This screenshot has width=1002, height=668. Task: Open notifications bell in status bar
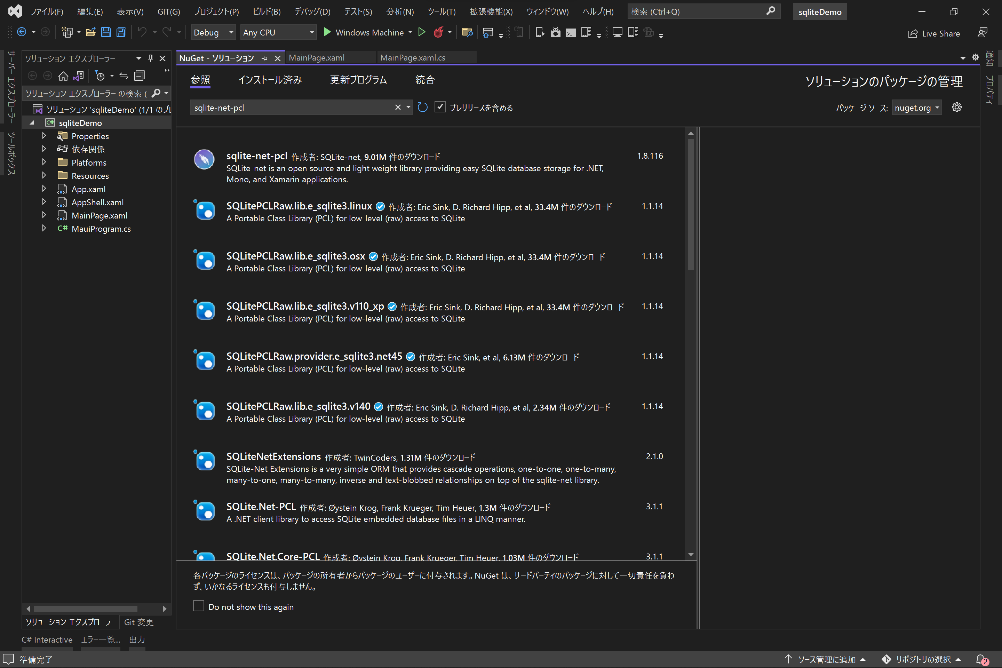pos(981,659)
